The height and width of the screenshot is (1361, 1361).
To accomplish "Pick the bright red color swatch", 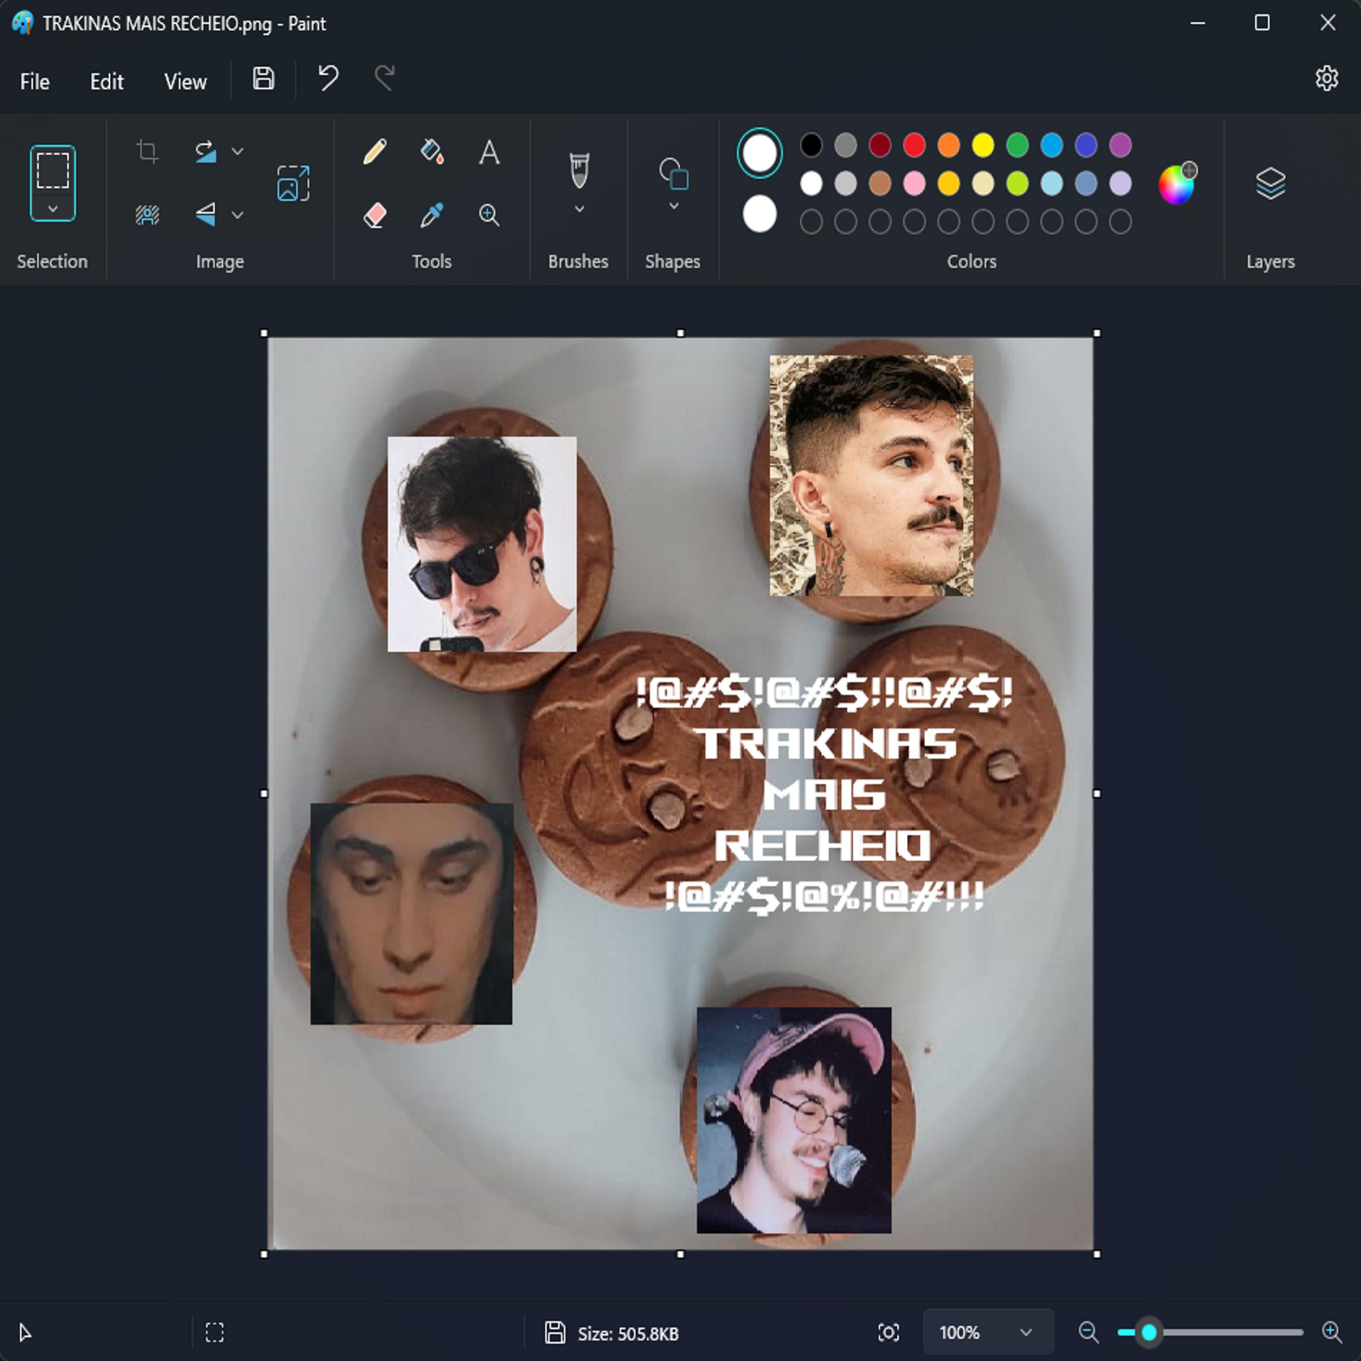I will 914,145.
